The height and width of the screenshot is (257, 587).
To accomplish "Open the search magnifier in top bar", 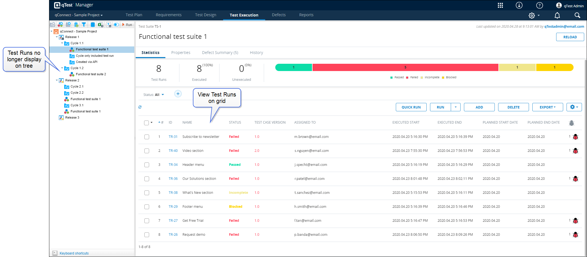I will pyautogui.click(x=577, y=16).
